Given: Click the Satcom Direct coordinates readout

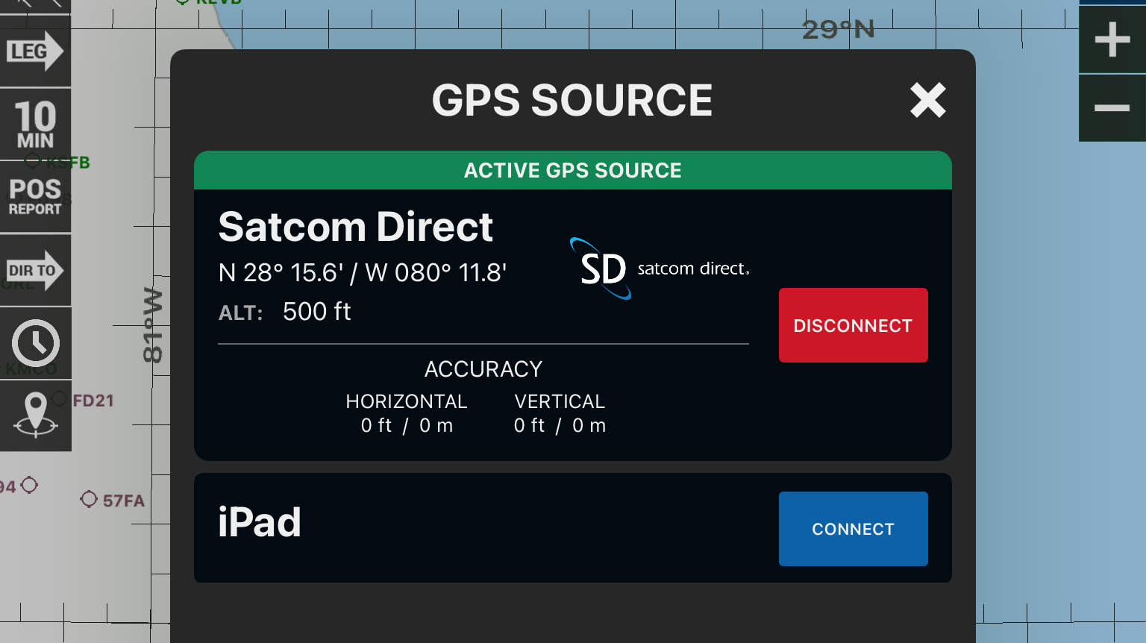Looking at the screenshot, I should 362,273.
